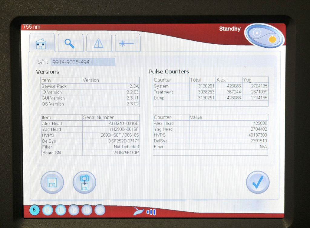Image resolution: width=310 pixels, height=228 pixels.
Task: Tap the Versions heading
Action: 48,72
